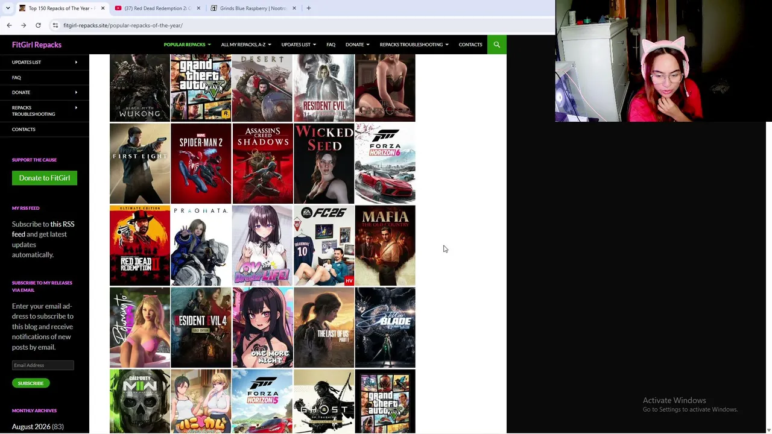
Task: Open Resident Evil 4 Gold Edition cover
Action: [x=201, y=327]
